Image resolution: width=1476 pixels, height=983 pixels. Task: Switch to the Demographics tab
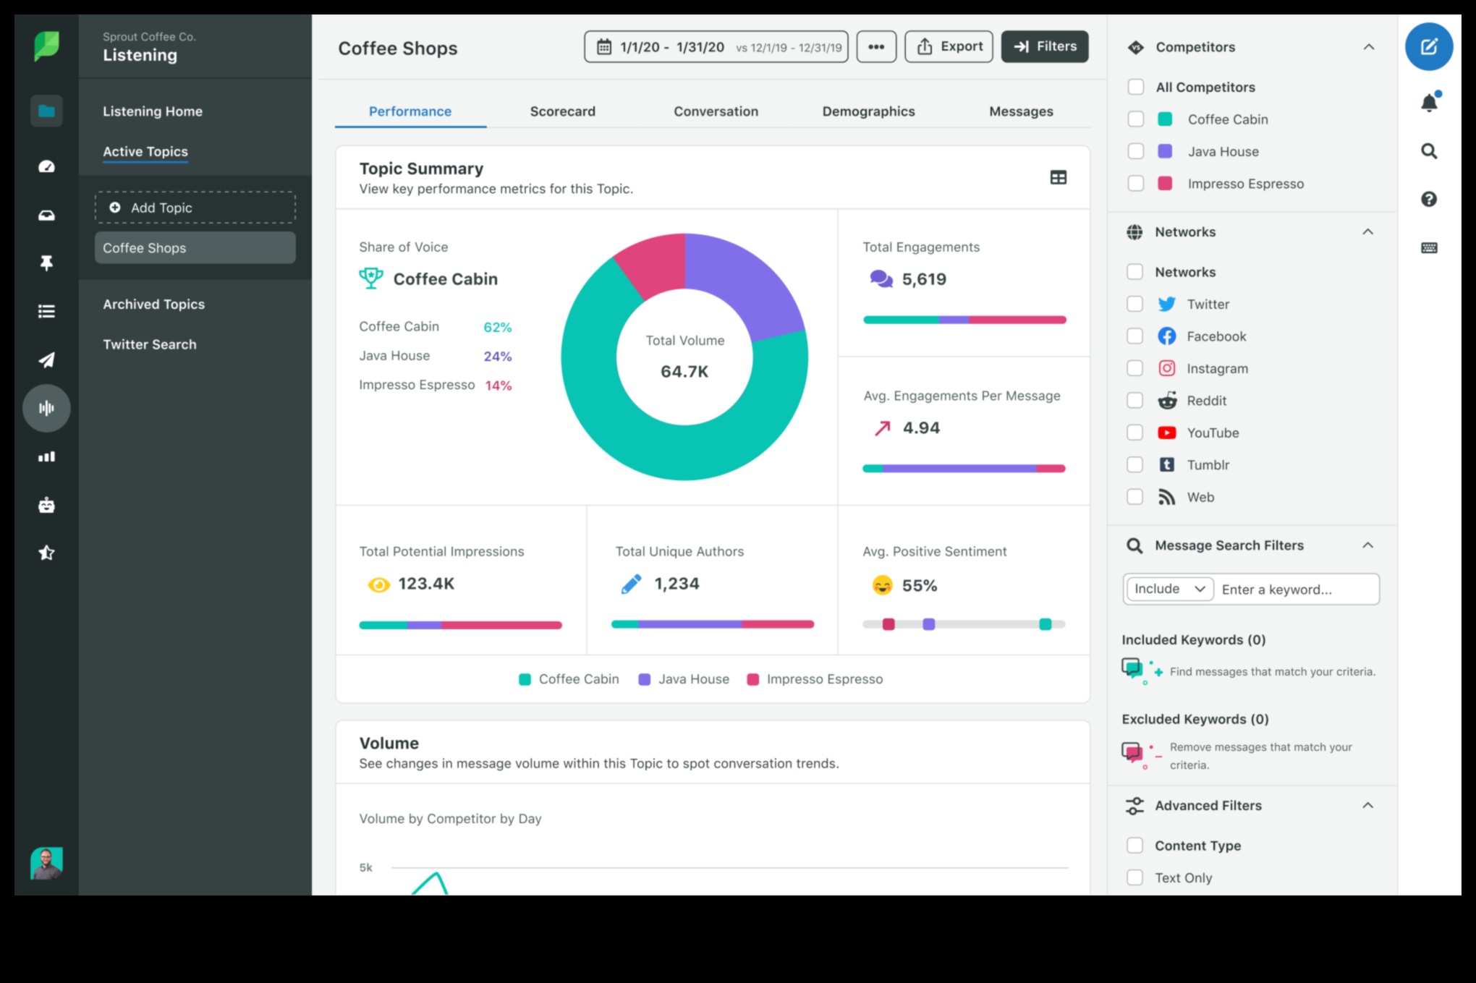[868, 111]
